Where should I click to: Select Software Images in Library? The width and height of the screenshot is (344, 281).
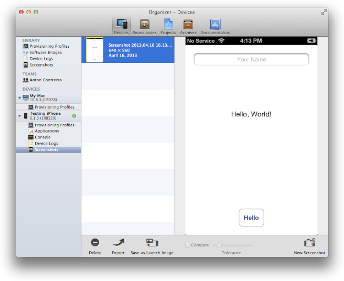click(45, 52)
